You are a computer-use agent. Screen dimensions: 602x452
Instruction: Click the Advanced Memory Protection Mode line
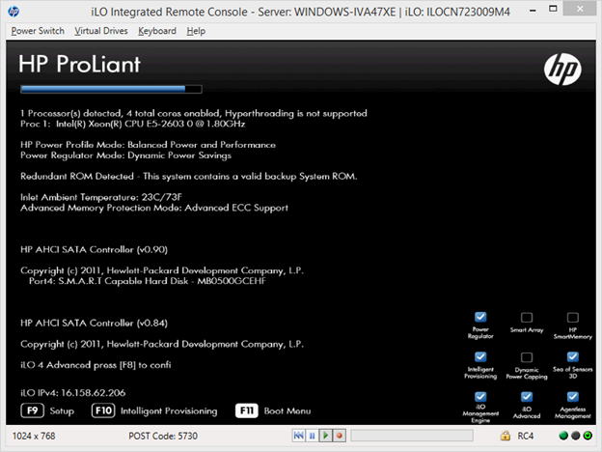tap(154, 208)
